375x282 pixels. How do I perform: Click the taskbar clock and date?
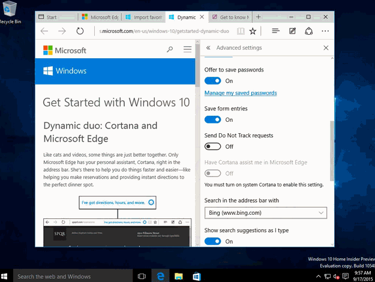click(363, 276)
